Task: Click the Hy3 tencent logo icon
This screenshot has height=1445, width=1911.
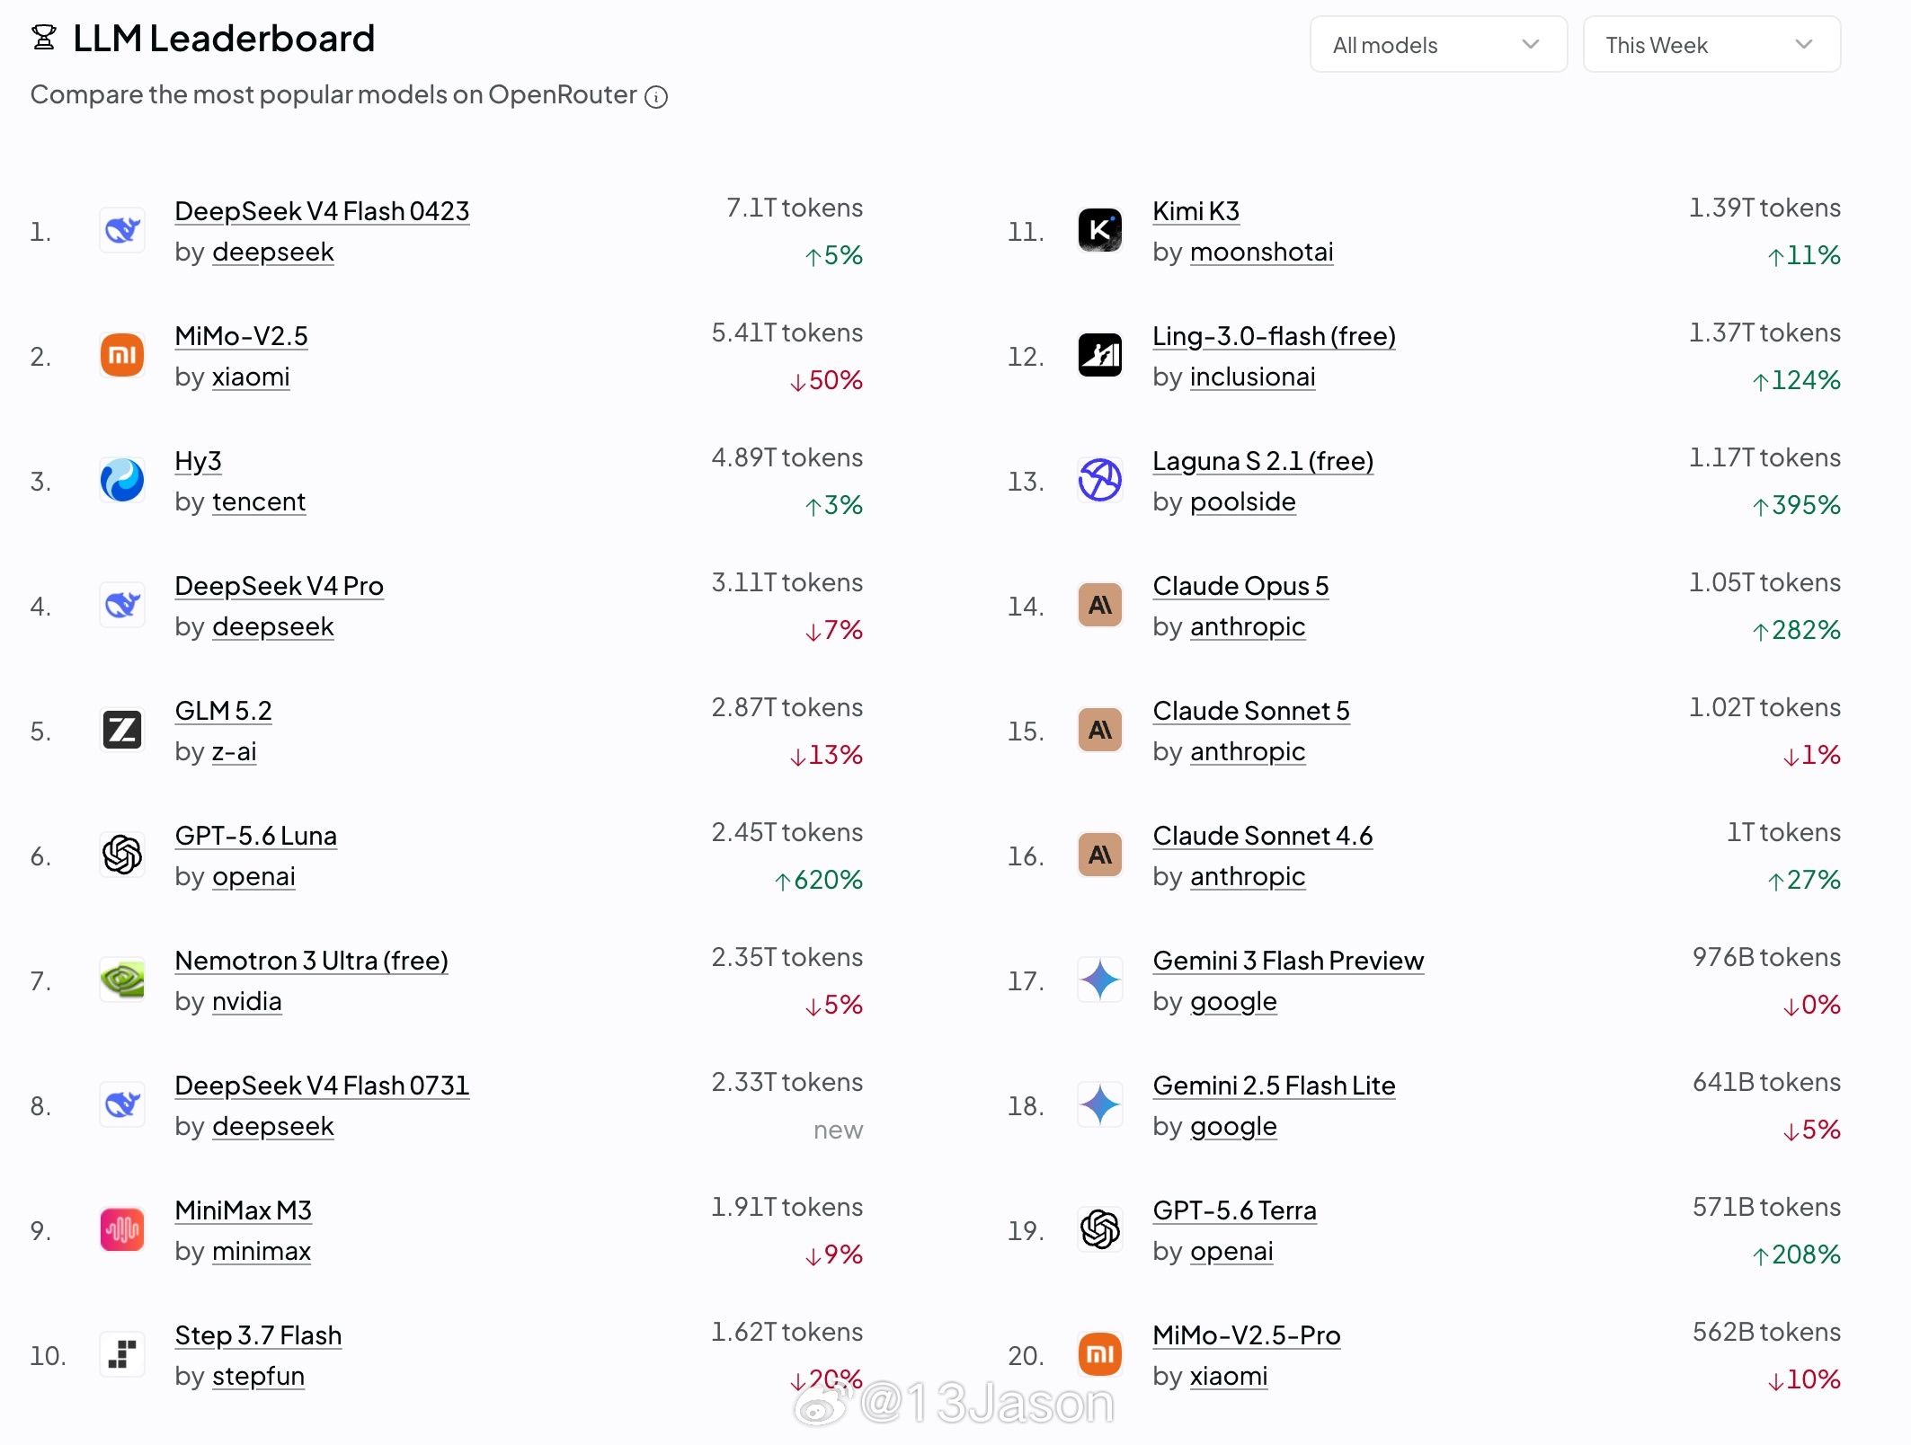Action: pyautogui.click(x=122, y=480)
